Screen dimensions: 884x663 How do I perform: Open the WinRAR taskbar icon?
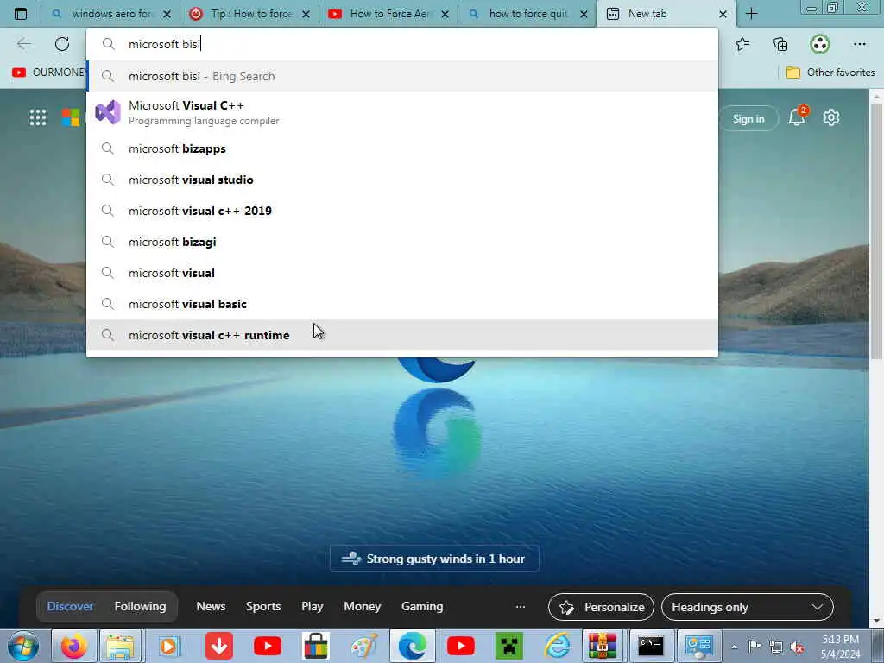coord(603,646)
